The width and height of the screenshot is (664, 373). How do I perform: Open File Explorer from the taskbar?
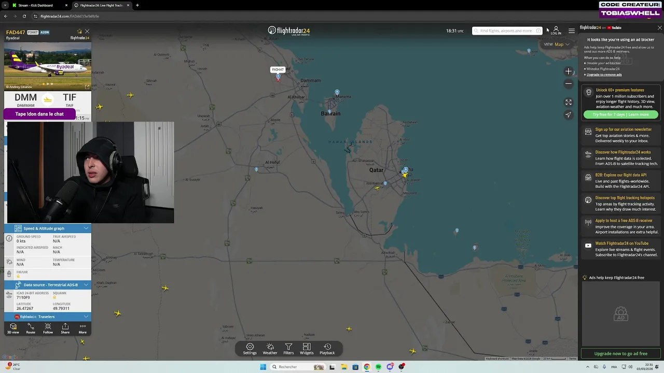point(343,367)
